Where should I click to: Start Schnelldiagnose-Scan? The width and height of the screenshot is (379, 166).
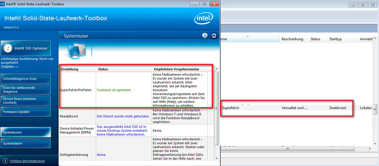click(x=25, y=79)
